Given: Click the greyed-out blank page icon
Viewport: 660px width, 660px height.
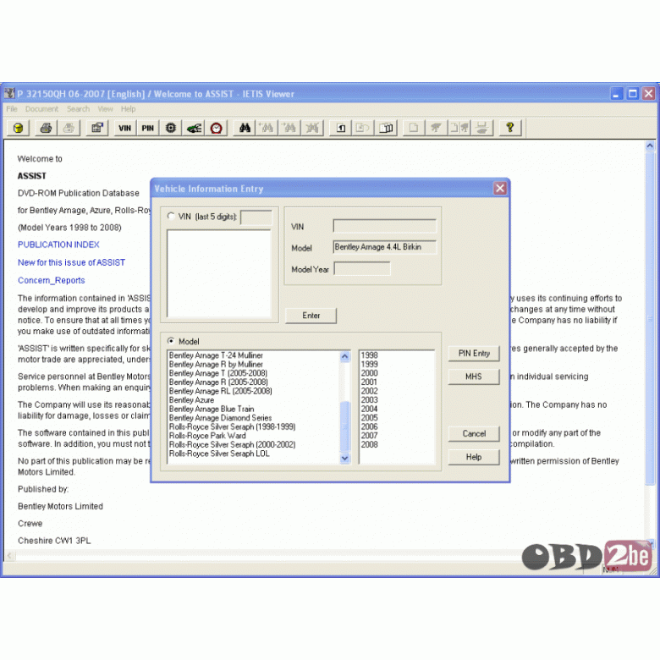Looking at the screenshot, I should tap(414, 128).
